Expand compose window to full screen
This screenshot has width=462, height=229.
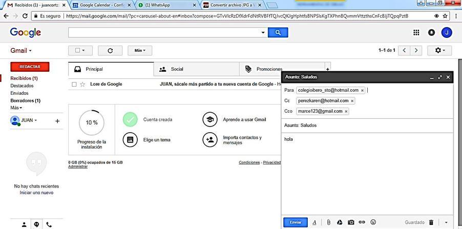440,77
